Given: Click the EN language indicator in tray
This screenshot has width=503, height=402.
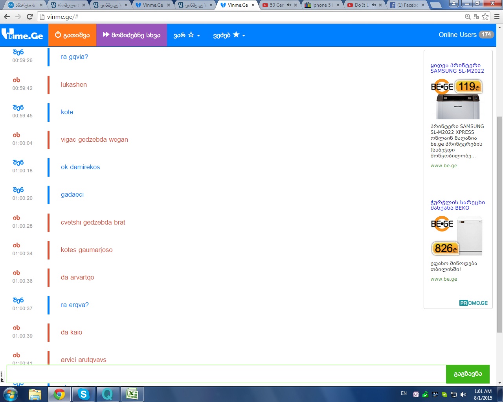Looking at the screenshot, I should tap(404, 393).
